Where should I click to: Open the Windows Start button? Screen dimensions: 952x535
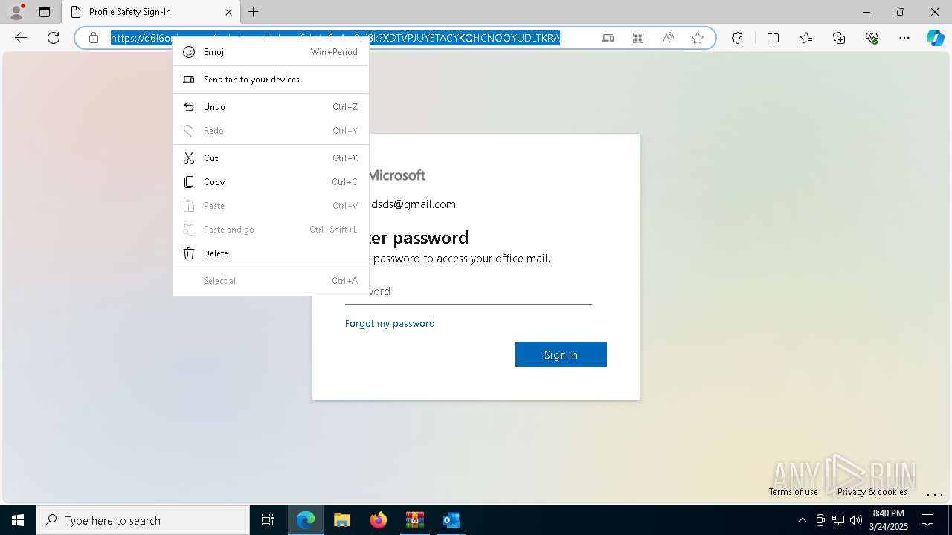(18, 520)
